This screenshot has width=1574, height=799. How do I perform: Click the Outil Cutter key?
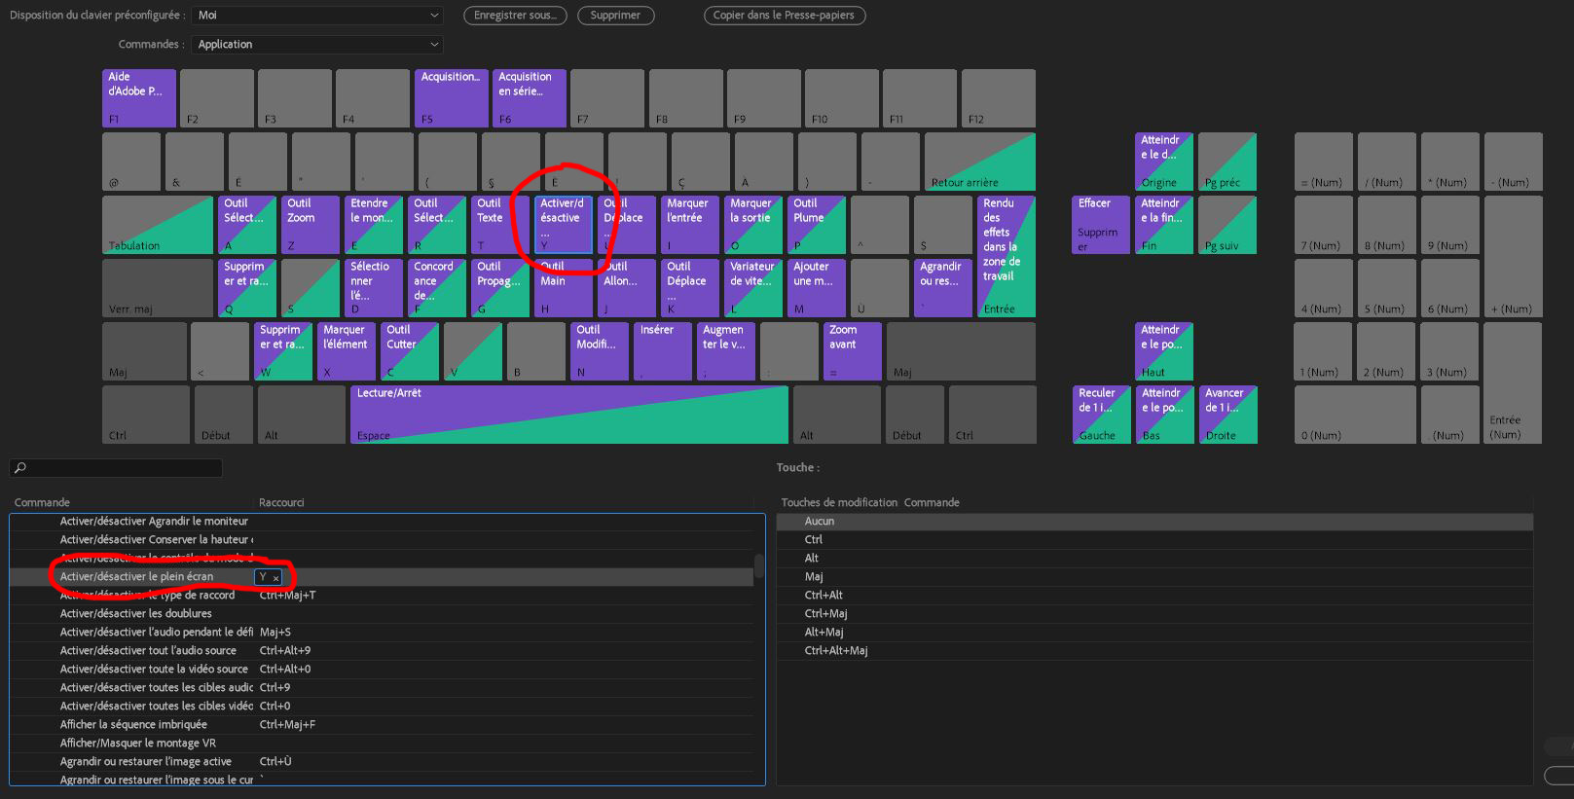409,351
